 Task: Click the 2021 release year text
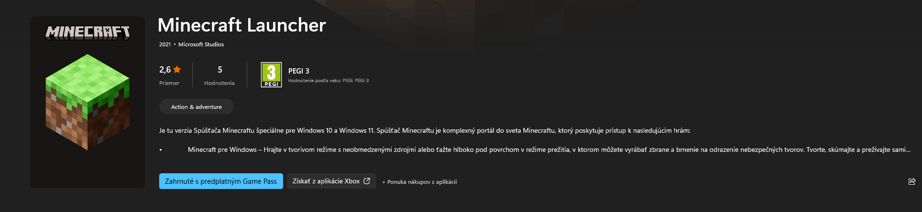(165, 44)
